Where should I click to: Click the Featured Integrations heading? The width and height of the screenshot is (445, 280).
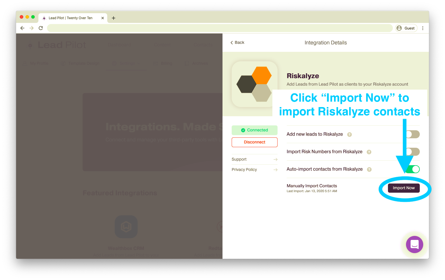click(120, 193)
